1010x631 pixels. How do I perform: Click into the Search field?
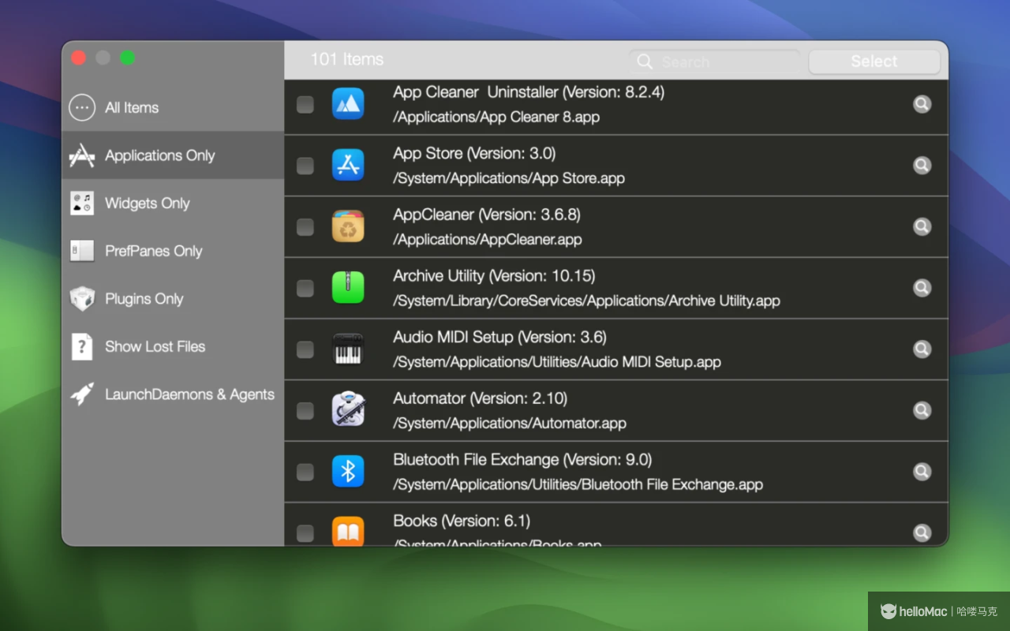[715, 62]
